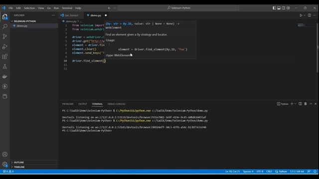Split the terminal pane

300,104
